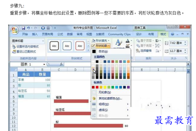Pick the yellow standard color swatch
This screenshot has width=196, height=131.
pos(105,87)
